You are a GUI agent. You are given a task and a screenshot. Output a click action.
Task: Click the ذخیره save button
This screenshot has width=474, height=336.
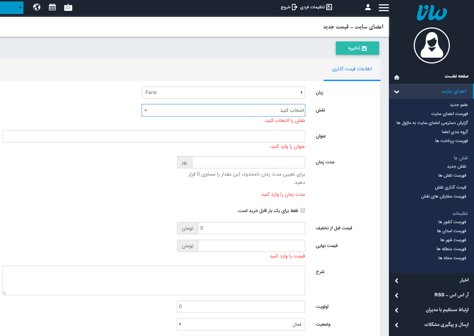click(x=357, y=48)
